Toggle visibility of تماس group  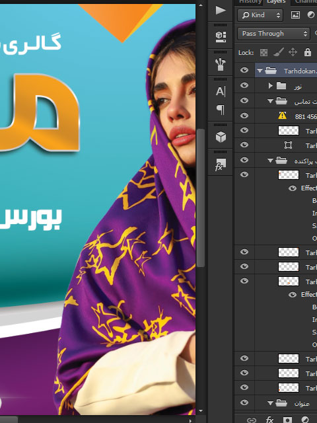click(244, 100)
